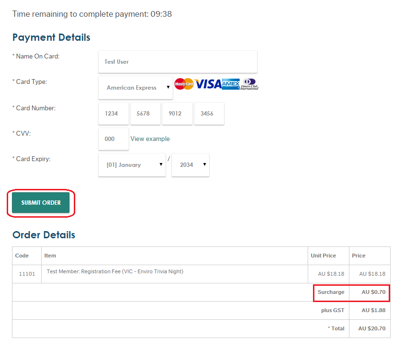Click the Surcharge amount AU $0.70
Screen dimensions: 405x350
(x=373, y=292)
